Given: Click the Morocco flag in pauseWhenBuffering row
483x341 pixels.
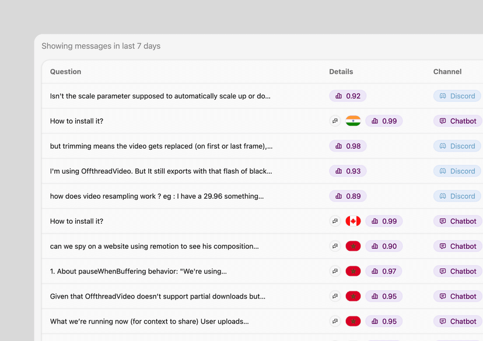Looking at the screenshot, I should click(353, 271).
